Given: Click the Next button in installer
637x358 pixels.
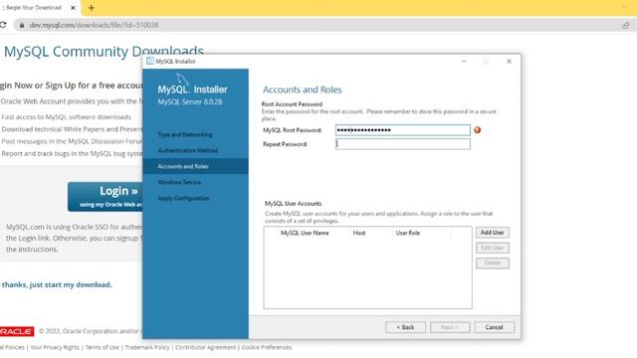Looking at the screenshot, I should click(x=450, y=327).
